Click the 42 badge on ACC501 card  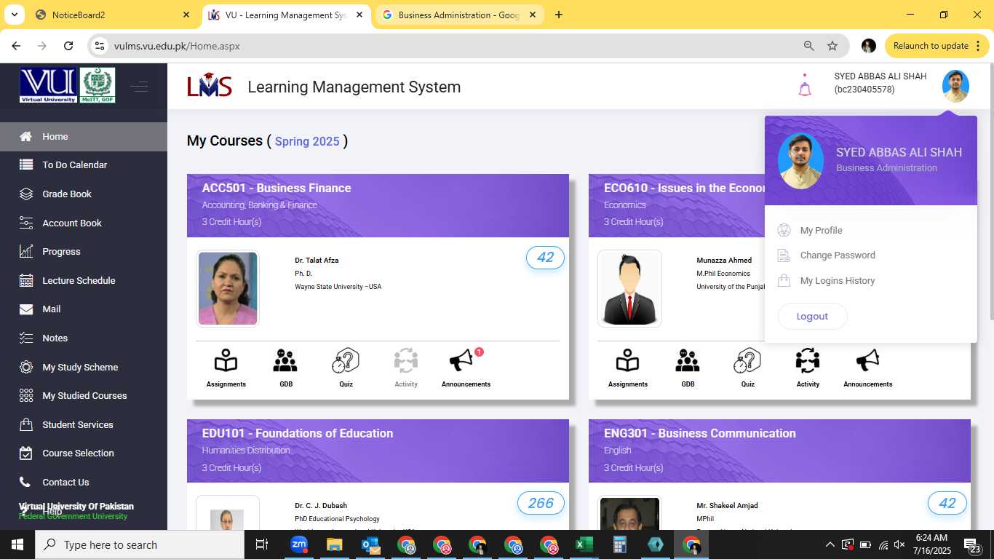[545, 258]
